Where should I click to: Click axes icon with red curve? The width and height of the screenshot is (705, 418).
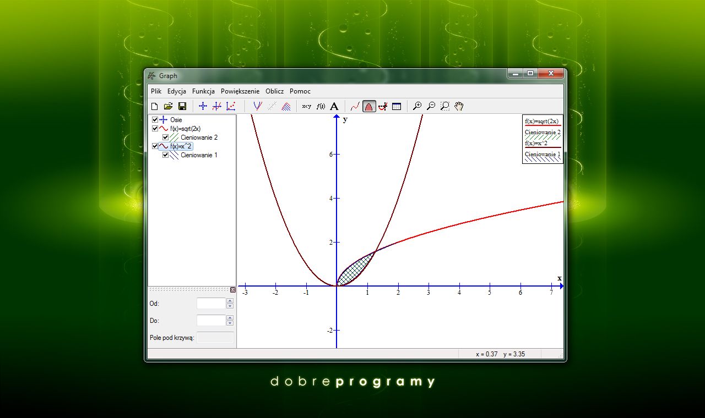217,106
